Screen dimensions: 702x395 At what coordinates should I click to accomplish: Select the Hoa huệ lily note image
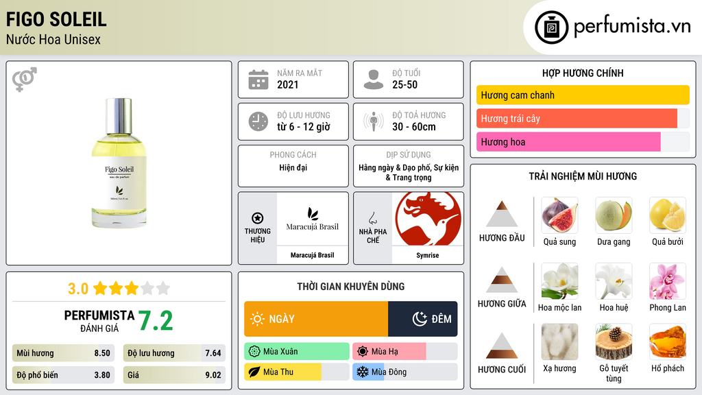point(614,281)
